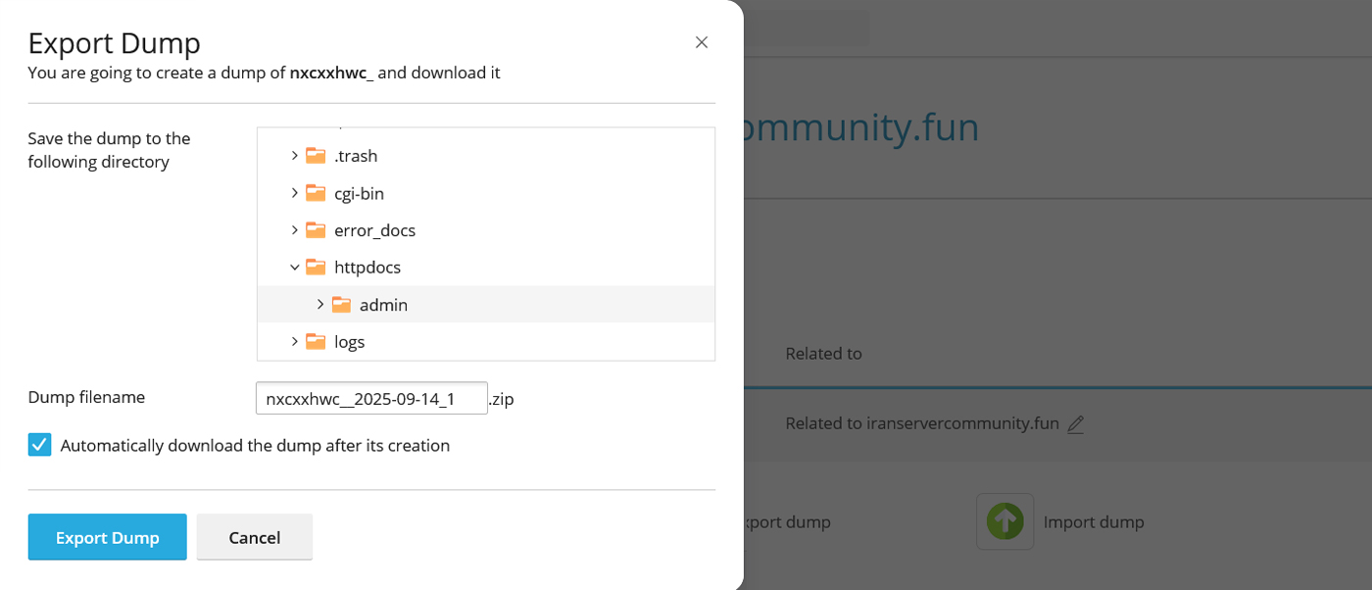Click the httpdocs folder icon

tap(315, 268)
